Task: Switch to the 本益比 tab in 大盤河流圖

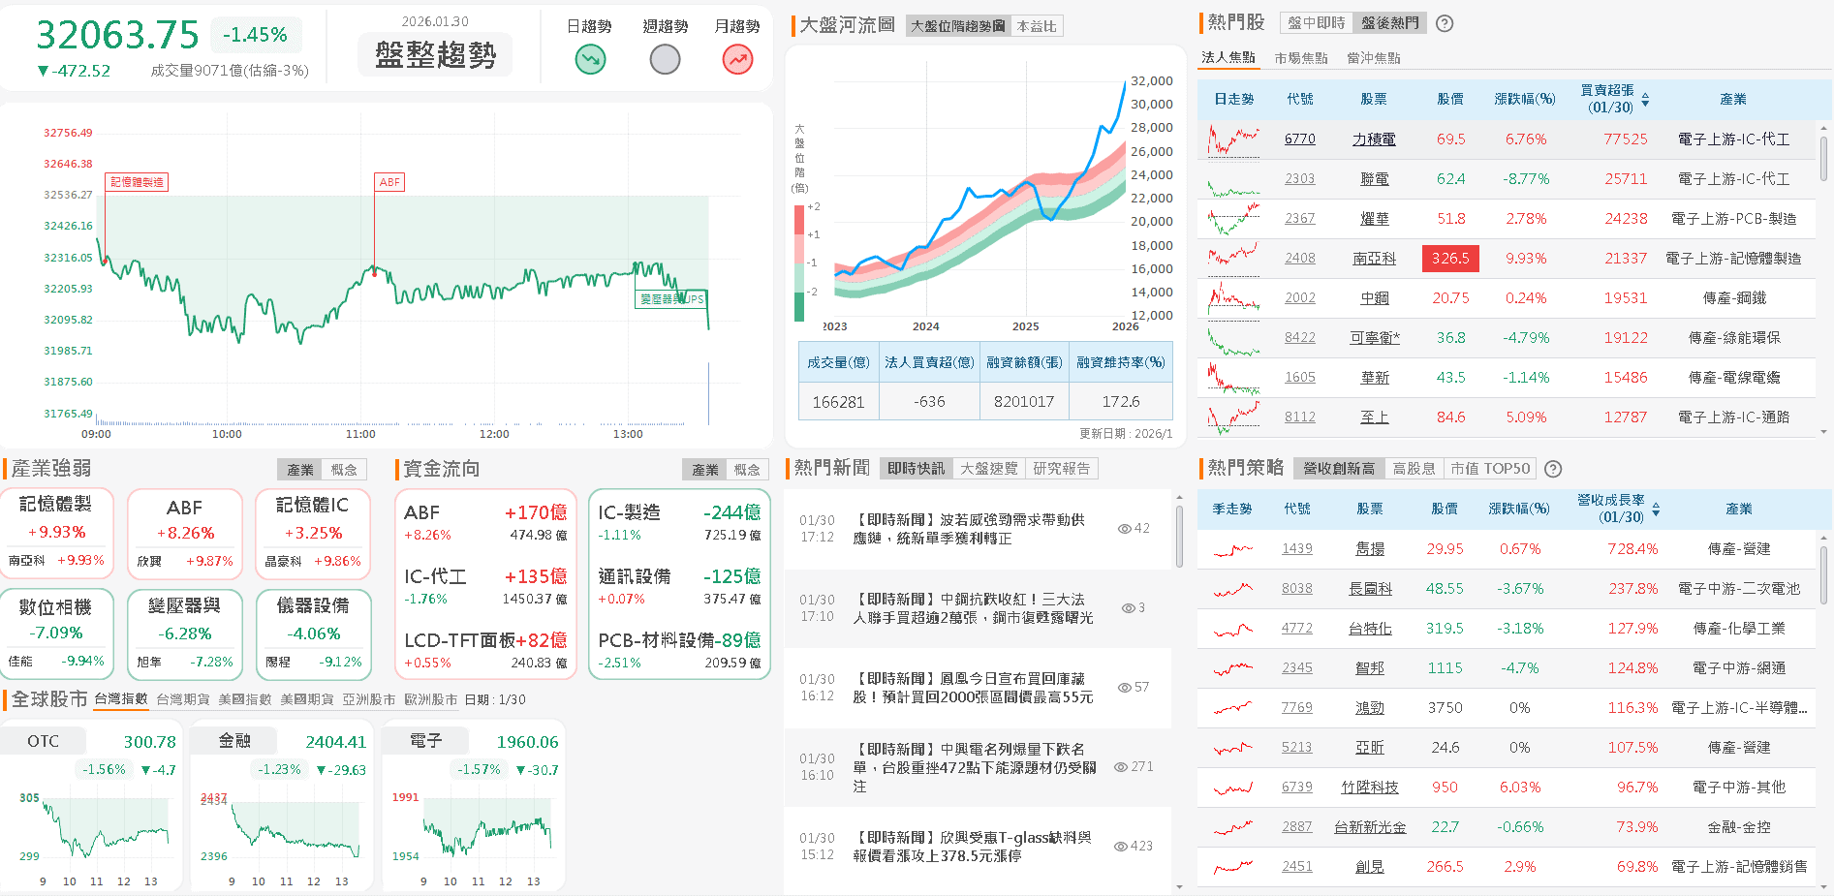Action: pos(1038,26)
